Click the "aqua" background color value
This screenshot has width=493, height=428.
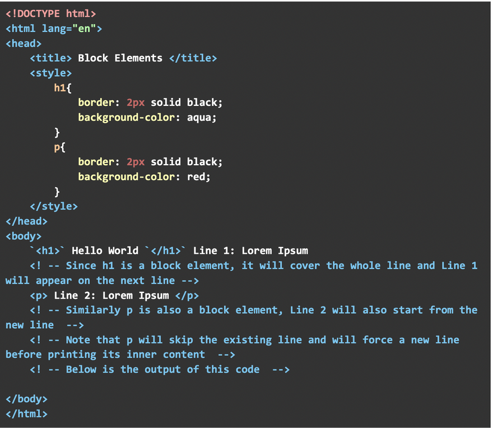point(202,117)
